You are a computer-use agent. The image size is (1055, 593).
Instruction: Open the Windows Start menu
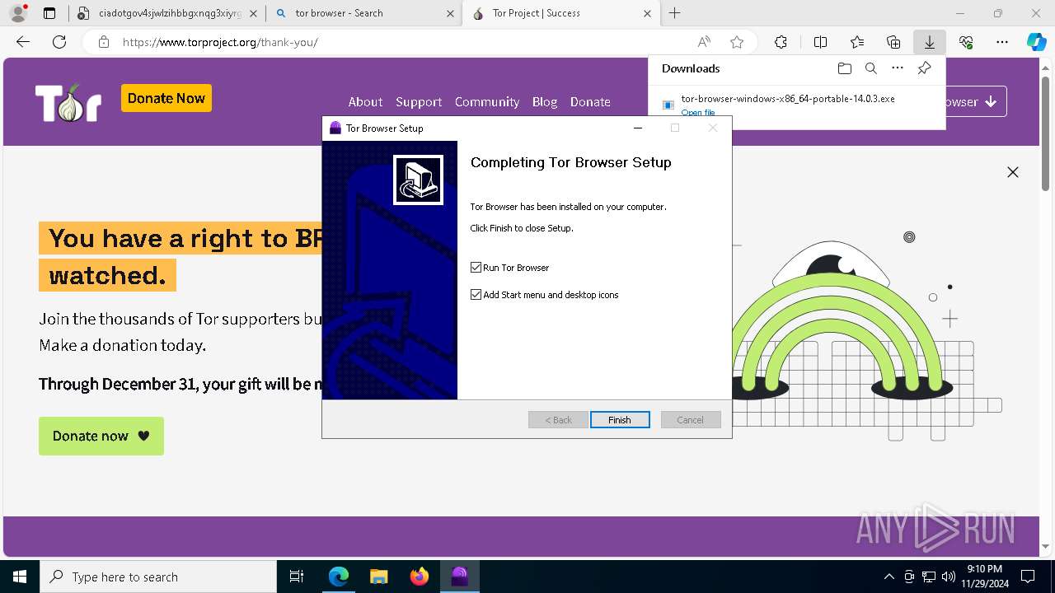click(20, 577)
